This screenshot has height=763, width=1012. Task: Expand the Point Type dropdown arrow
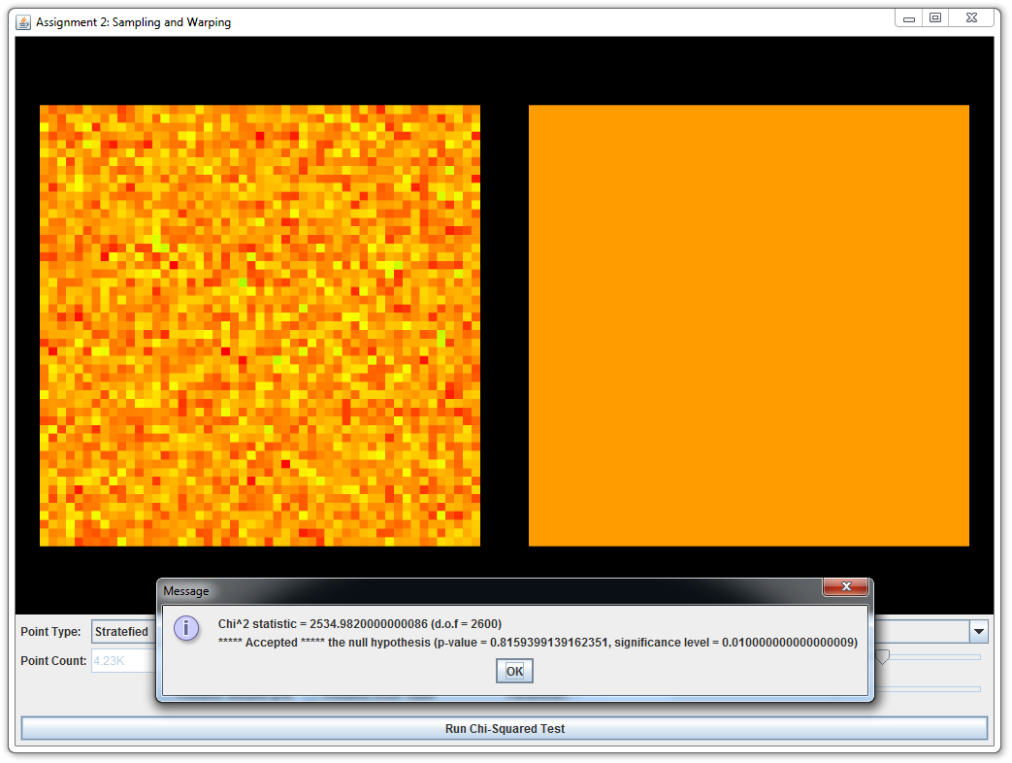point(979,632)
